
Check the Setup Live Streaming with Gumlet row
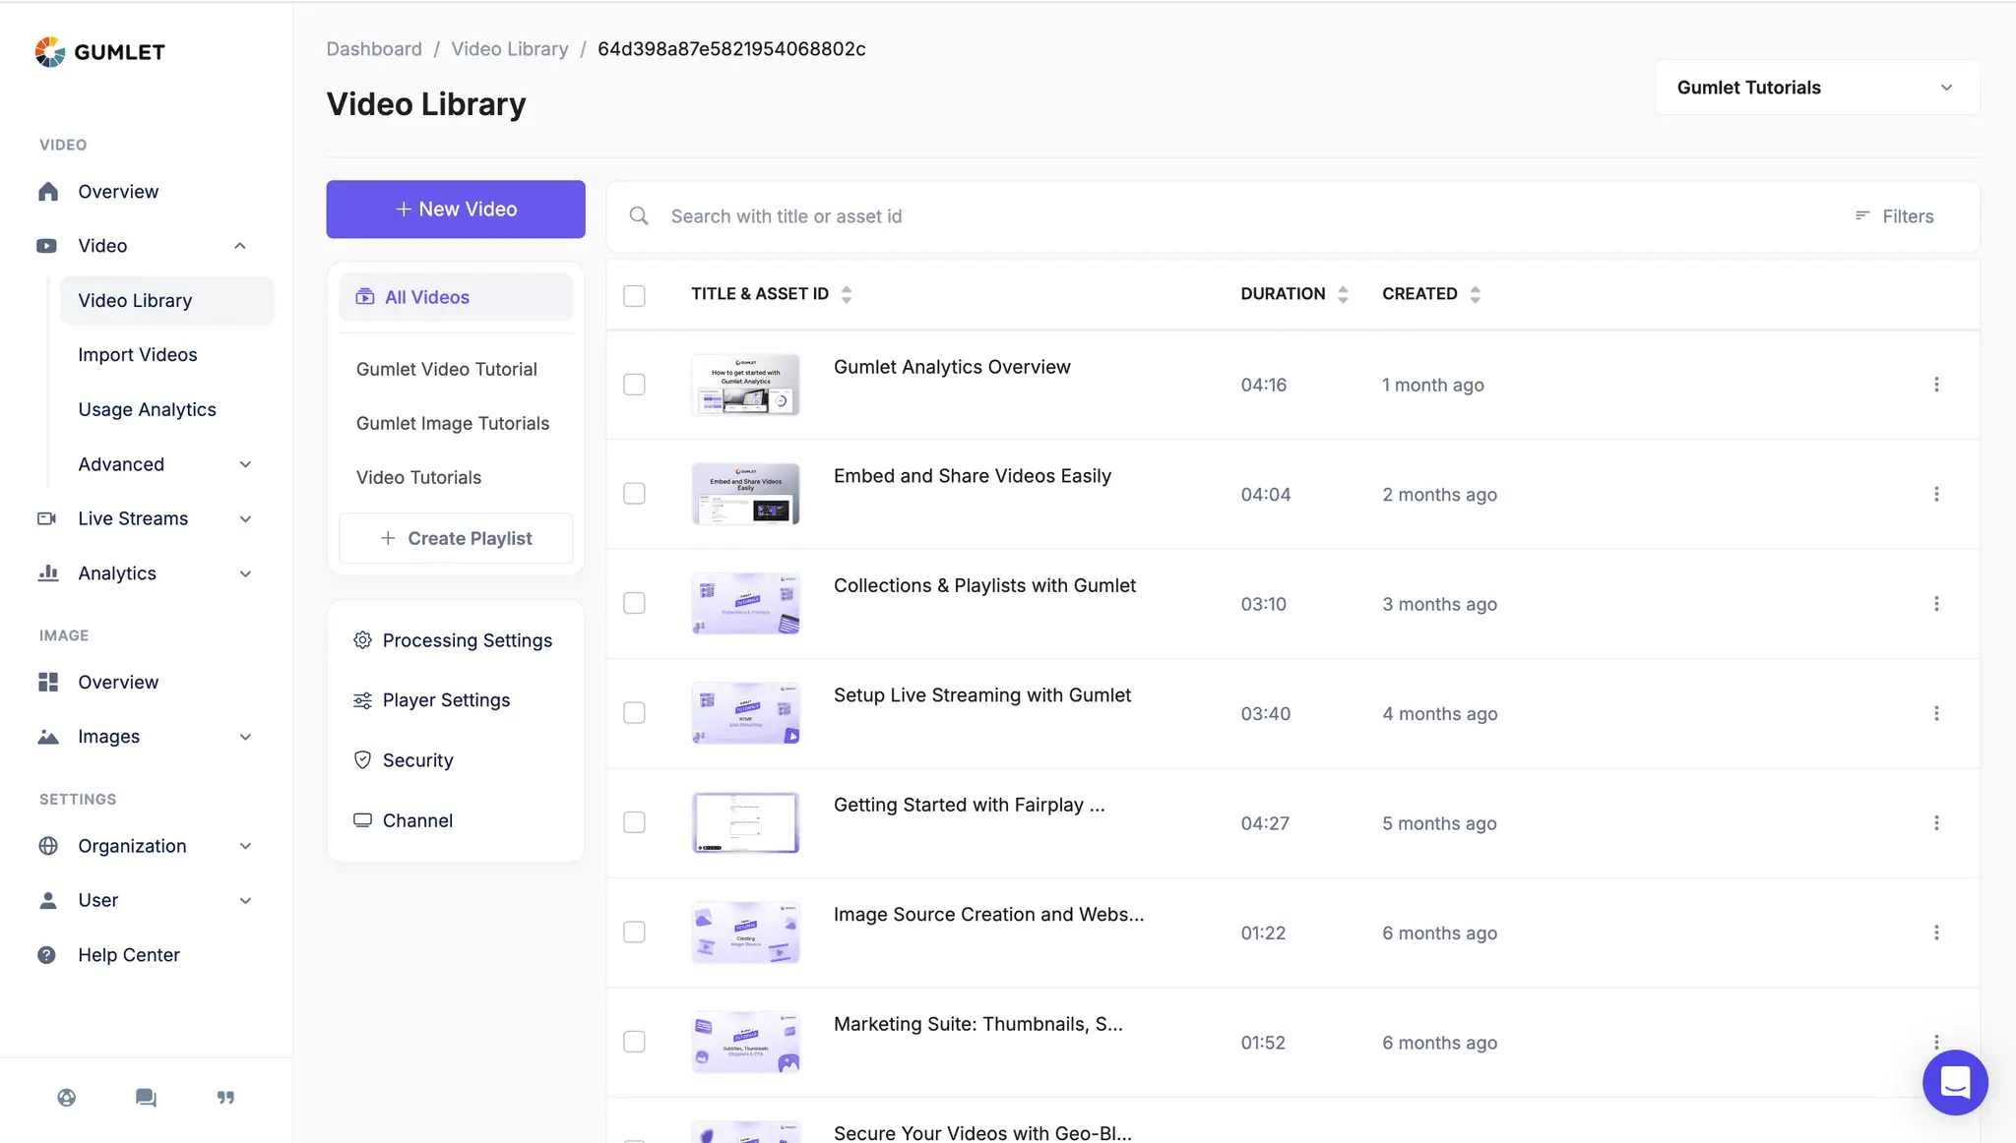(635, 713)
